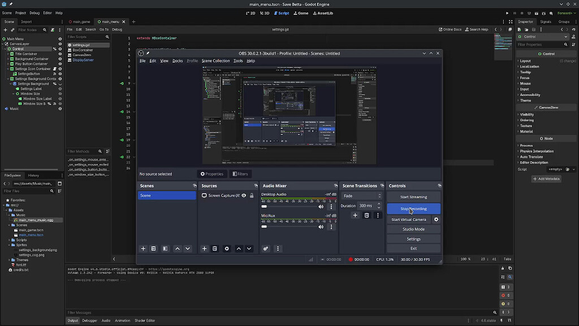Add a new scene transition
This screenshot has width=579, height=326.
tap(355, 215)
